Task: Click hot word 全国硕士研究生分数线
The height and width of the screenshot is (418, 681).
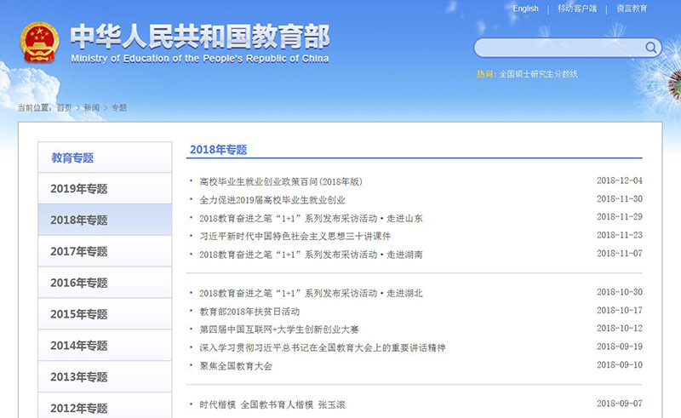Action: click(x=538, y=74)
